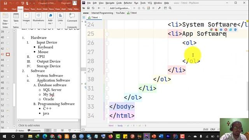
Task: Open Windows Start menu
Action: [4, 136]
